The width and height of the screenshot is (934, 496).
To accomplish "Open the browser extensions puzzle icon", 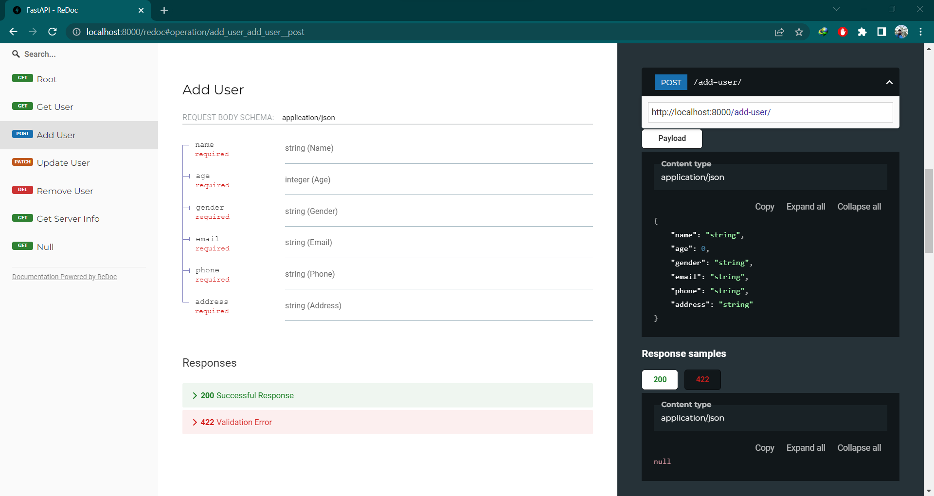I will (862, 32).
